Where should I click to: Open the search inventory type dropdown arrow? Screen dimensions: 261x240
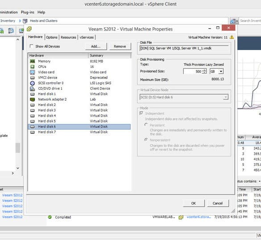tap(237, 21)
